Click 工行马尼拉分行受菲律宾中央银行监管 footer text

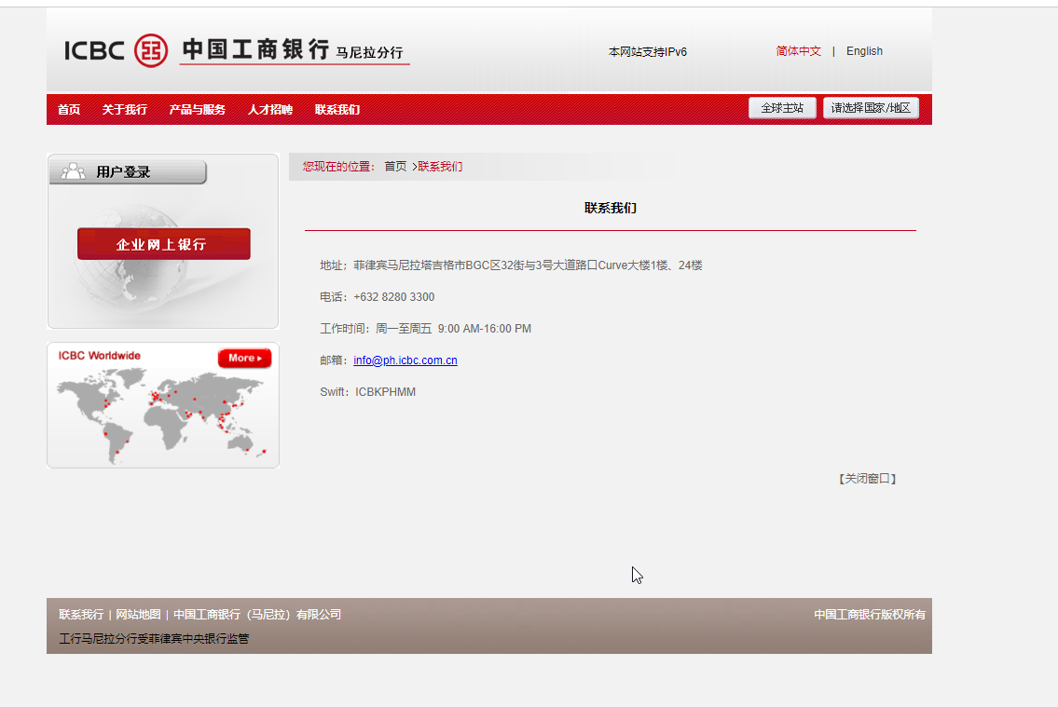[x=154, y=638]
